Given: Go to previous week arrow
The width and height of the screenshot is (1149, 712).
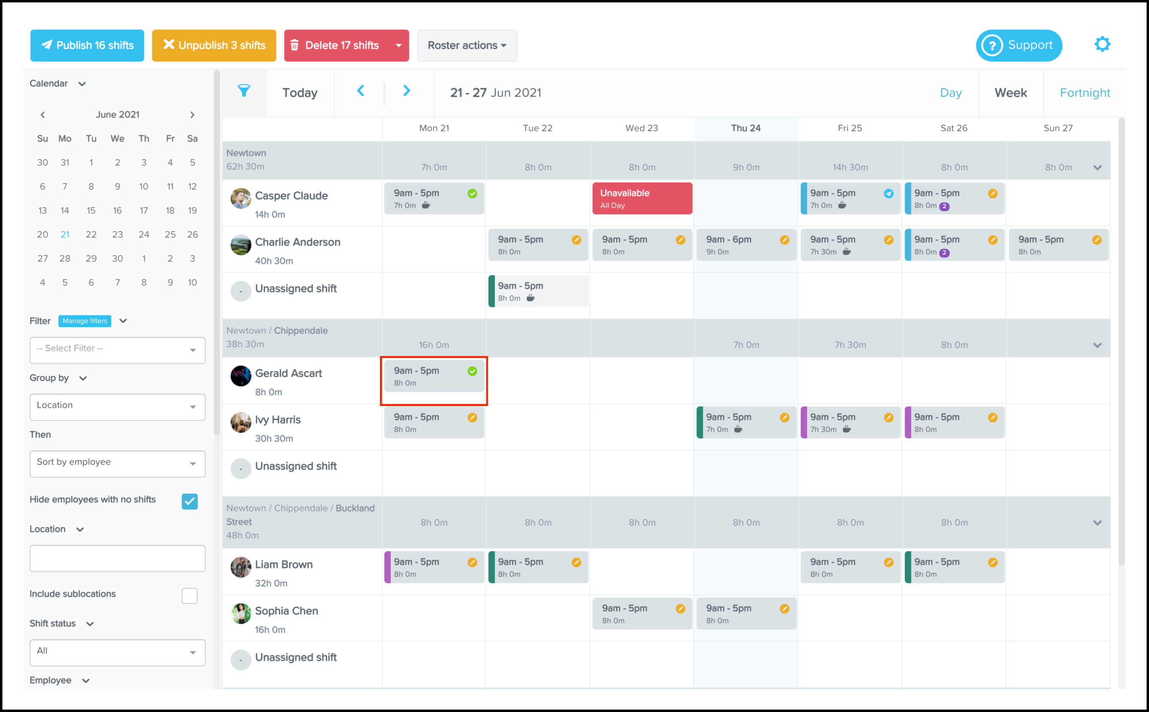Looking at the screenshot, I should (361, 91).
